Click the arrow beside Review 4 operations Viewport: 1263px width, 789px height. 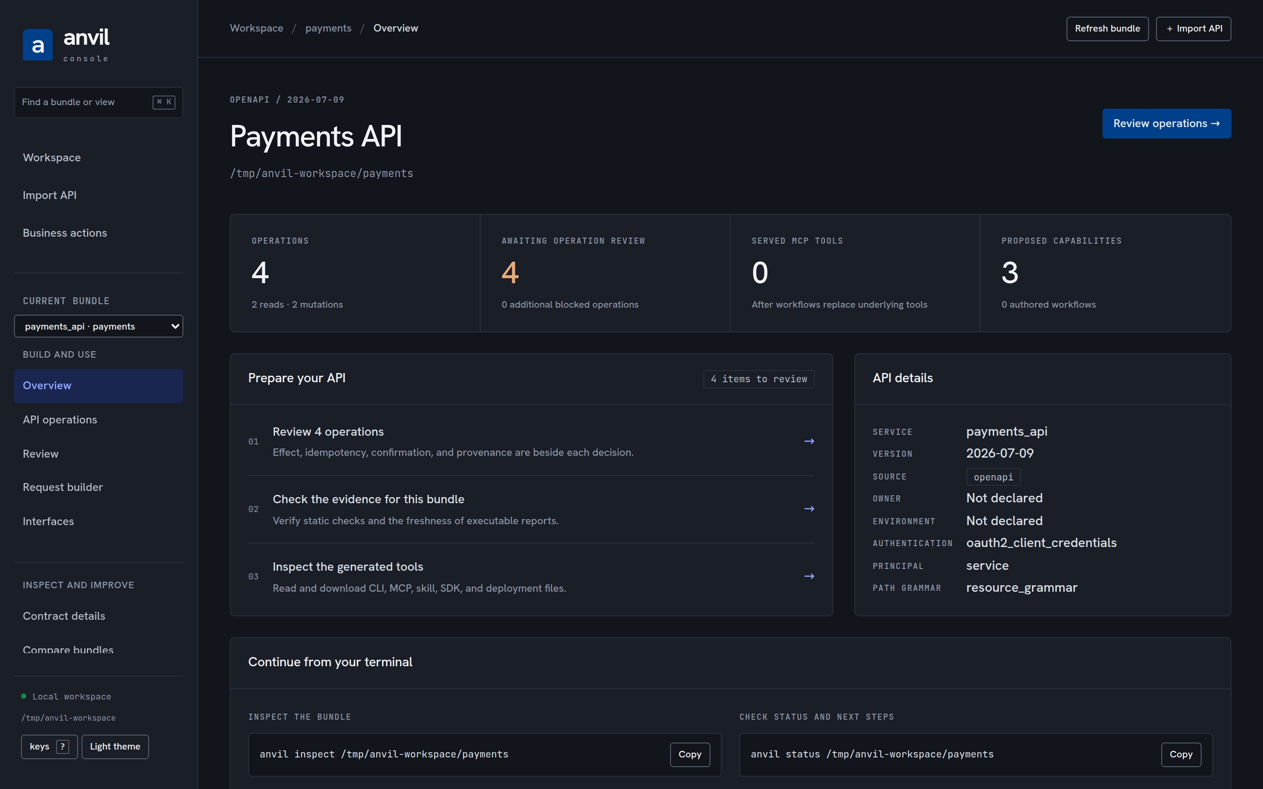point(809,441)
